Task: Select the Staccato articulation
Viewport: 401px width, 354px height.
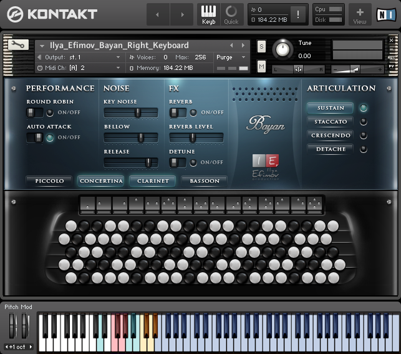Action: [331, 121]
